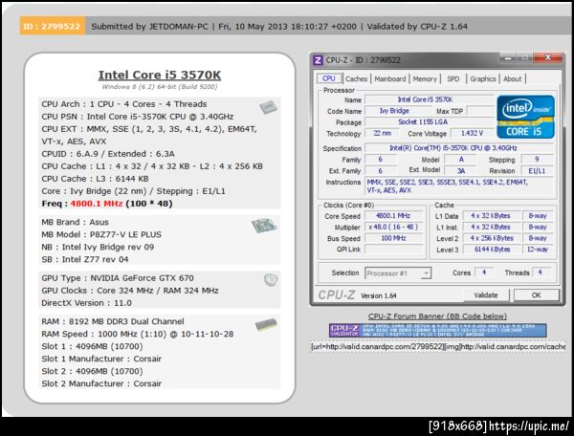The image size is (574, 436).
Task: Click the Core Speed 4800.1 MHz value
Action: pos(394,216)
